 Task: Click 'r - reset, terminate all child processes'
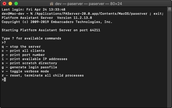point(43,76)
